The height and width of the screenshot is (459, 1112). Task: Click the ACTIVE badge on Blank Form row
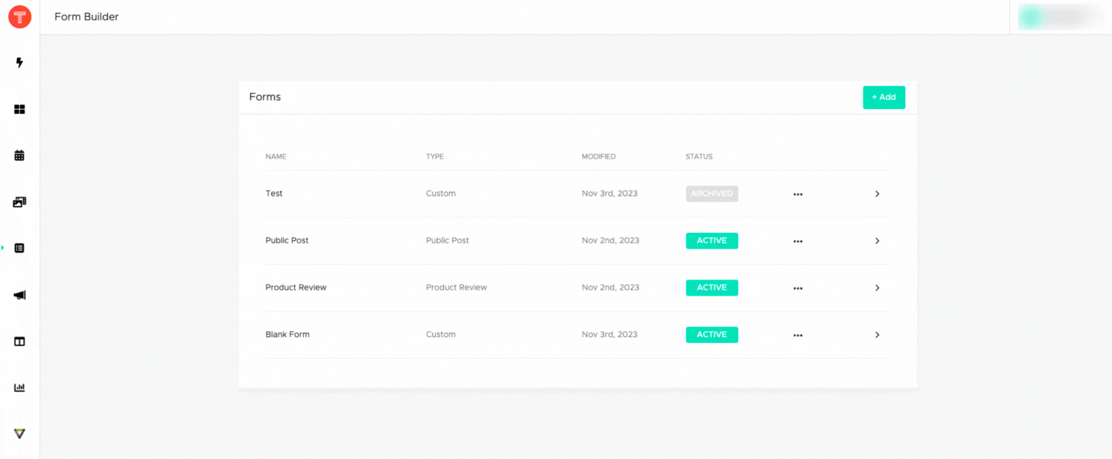pyautogui.click(x=712, y=334)
